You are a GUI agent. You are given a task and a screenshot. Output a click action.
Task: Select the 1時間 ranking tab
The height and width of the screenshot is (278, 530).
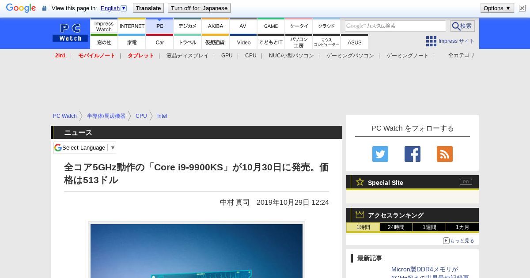point(363,227)
